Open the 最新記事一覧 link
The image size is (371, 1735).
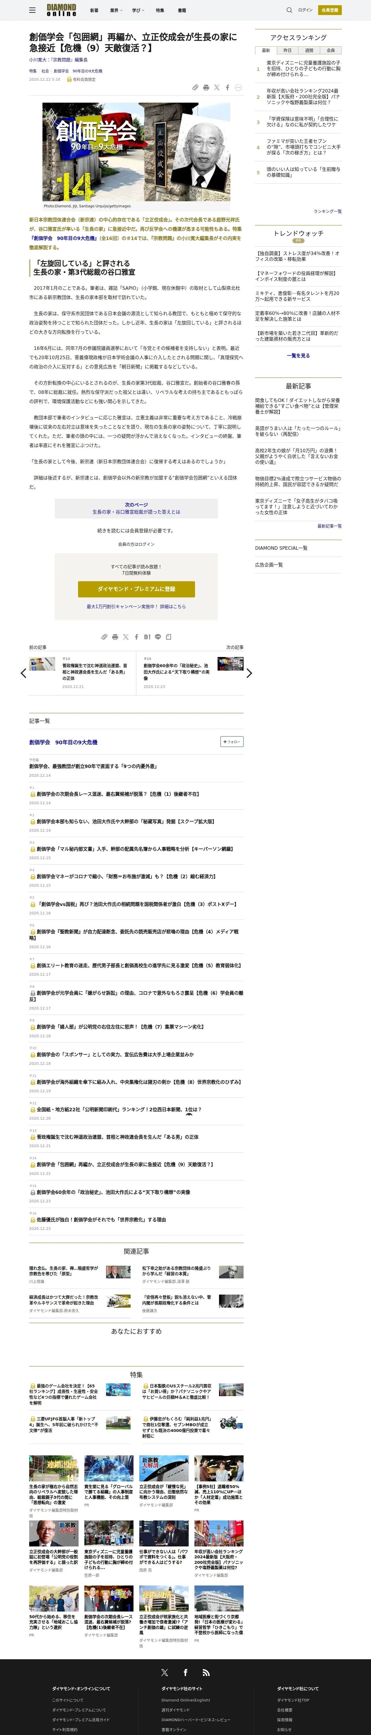pos(329,526)
